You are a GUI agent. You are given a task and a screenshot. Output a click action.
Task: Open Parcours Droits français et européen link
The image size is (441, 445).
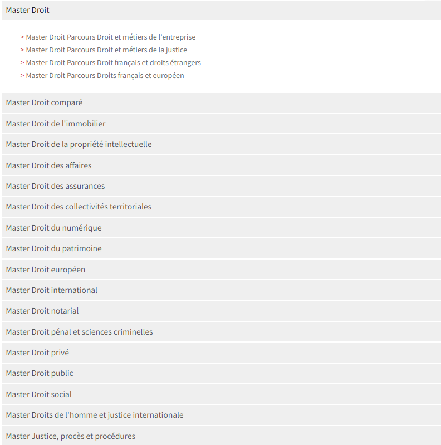point(105,76)
